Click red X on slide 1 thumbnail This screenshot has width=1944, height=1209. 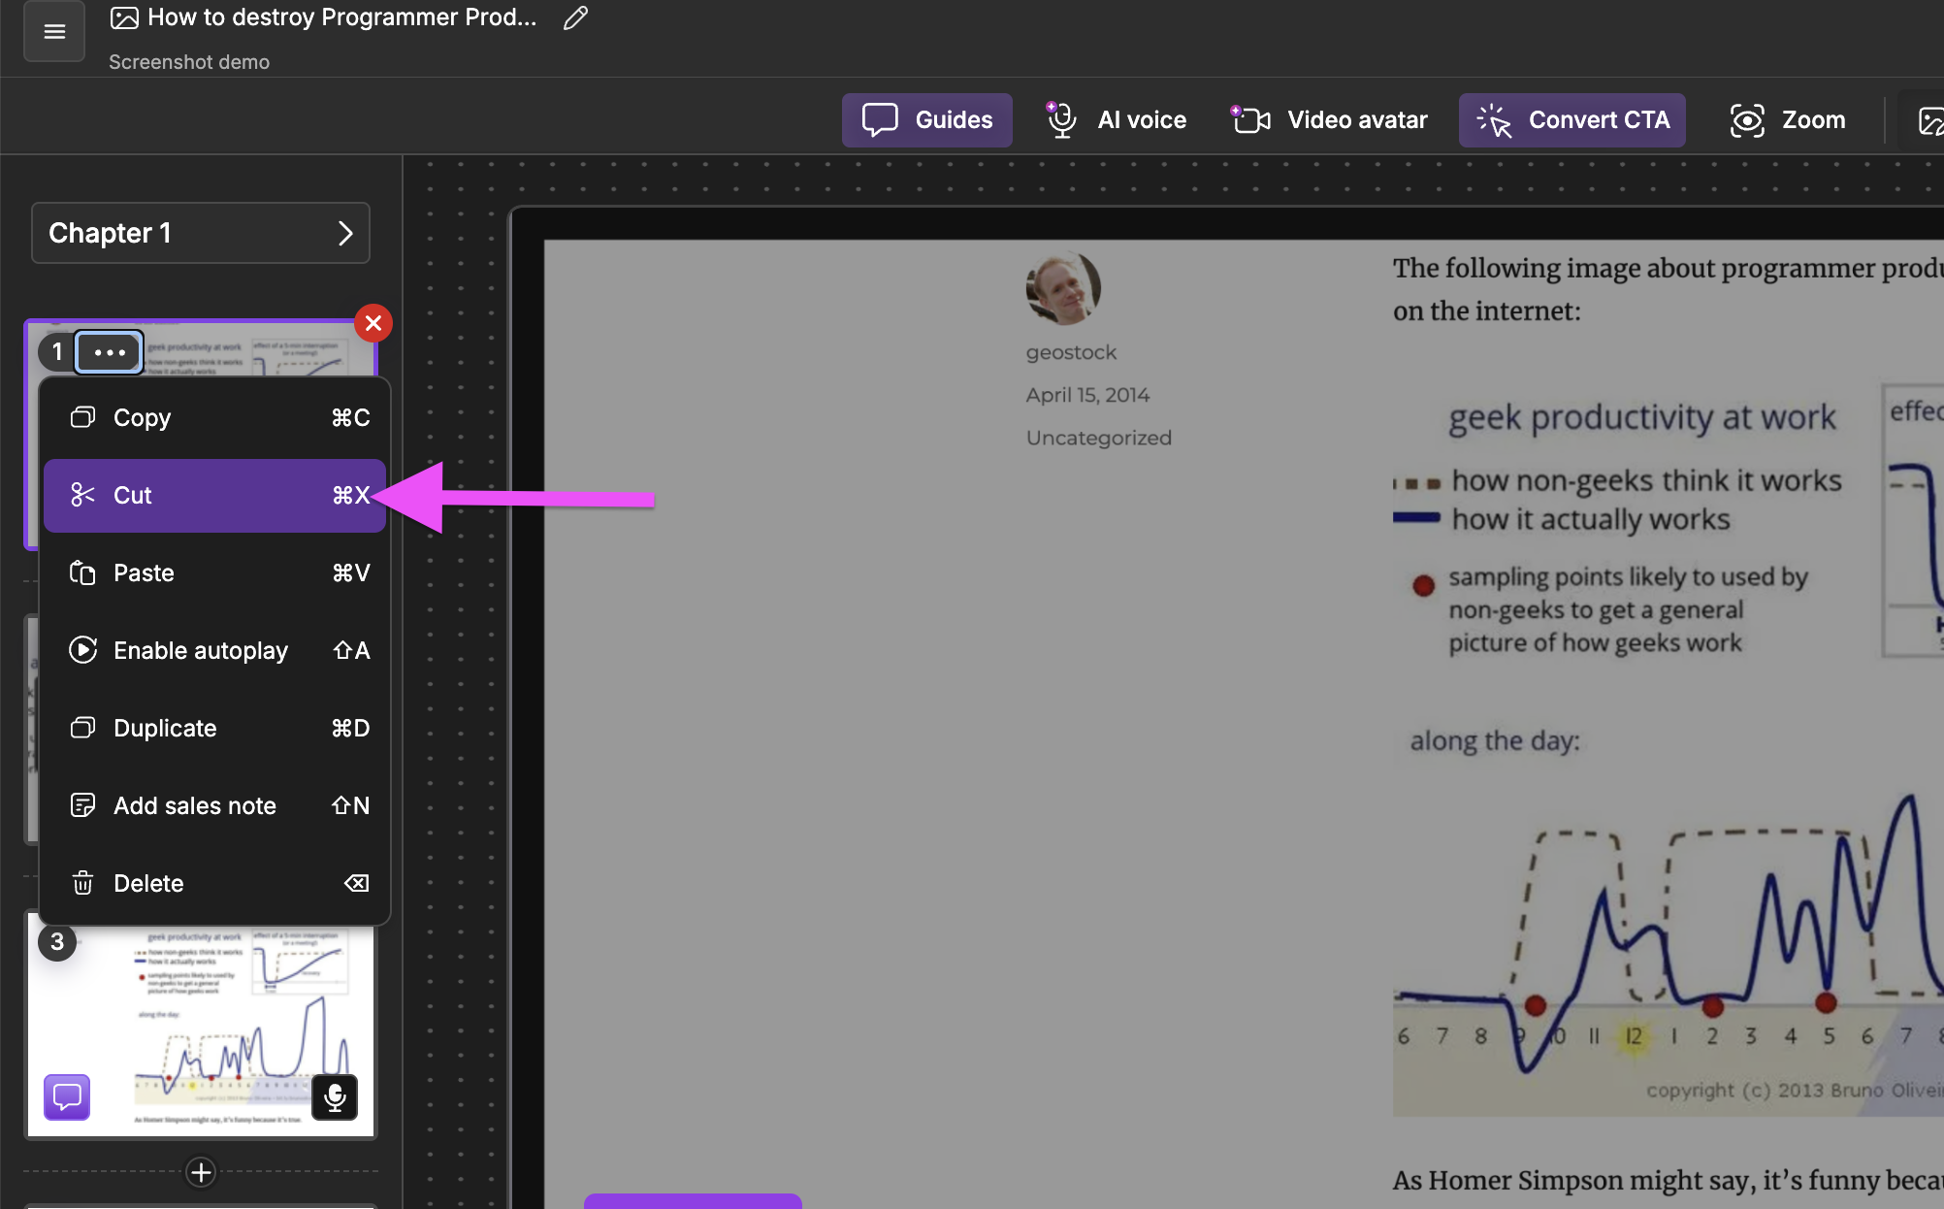(373, 323)
